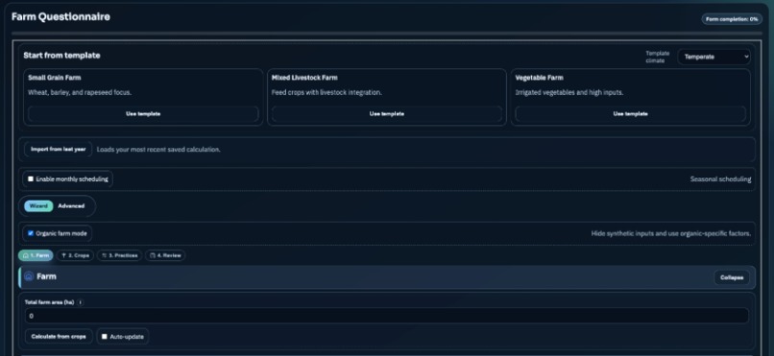
Task: Go to the 2. Crops step tab
Action: pyautogui.click(x=75, y=255)
